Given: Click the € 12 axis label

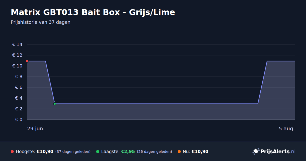Looking at the screenshot, I should click(17, 55).
